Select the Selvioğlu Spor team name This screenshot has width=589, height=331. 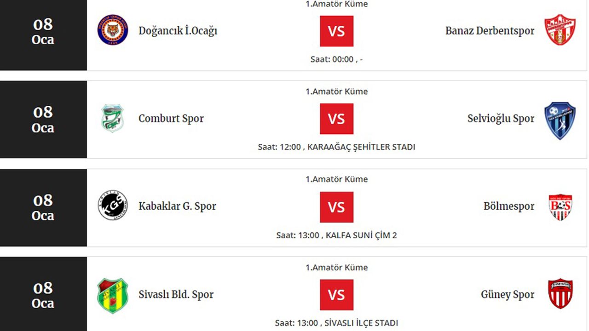(501, 119)
